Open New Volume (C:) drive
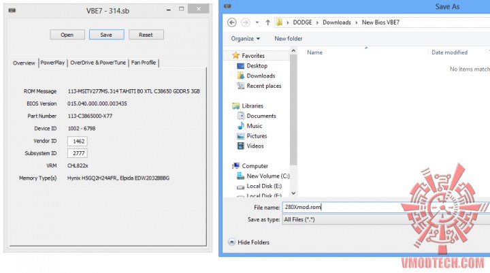 [x=268, y=176]
